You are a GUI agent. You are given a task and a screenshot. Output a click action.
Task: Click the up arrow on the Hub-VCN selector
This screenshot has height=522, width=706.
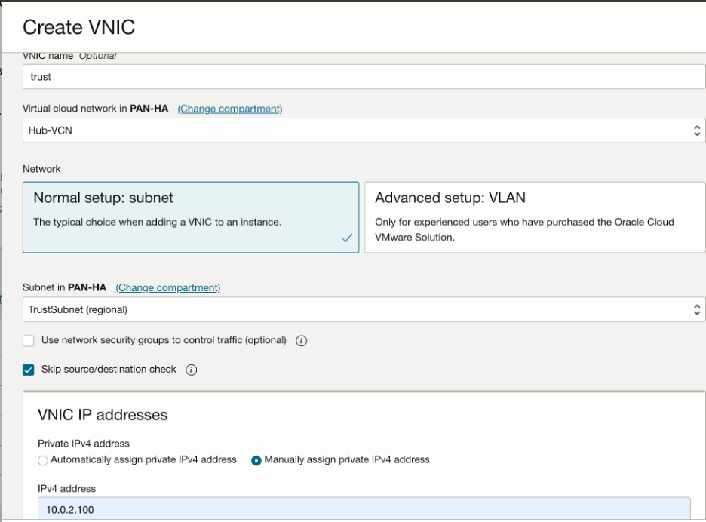pyautogui.click(x=698, y=126)
